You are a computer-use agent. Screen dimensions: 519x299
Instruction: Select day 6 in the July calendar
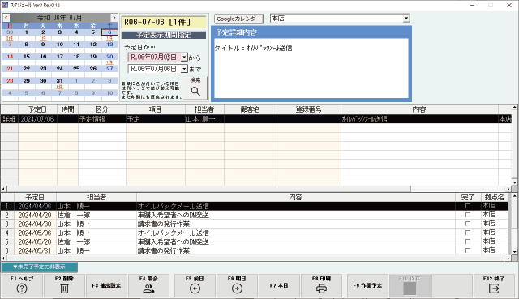tap(109, 32)
